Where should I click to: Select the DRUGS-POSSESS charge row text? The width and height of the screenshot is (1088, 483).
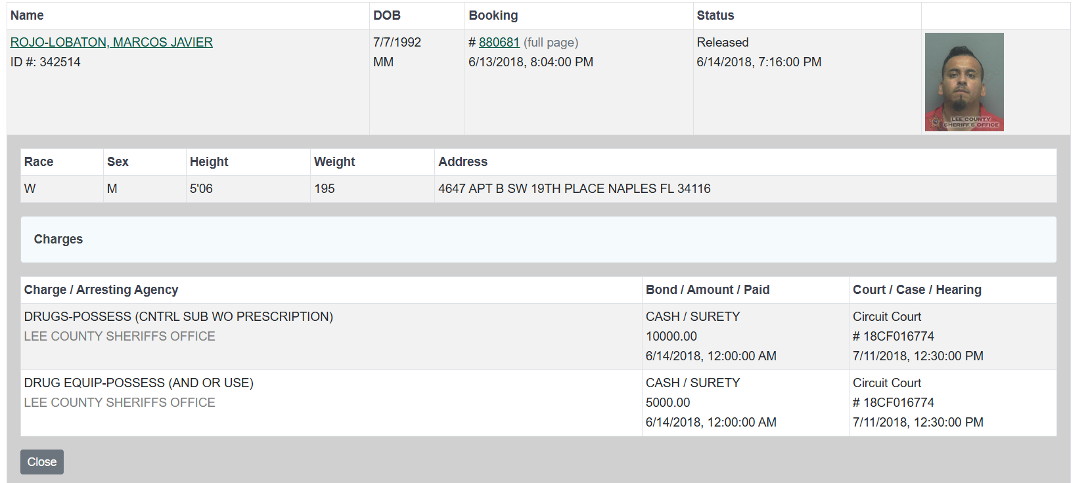(179, 316)
